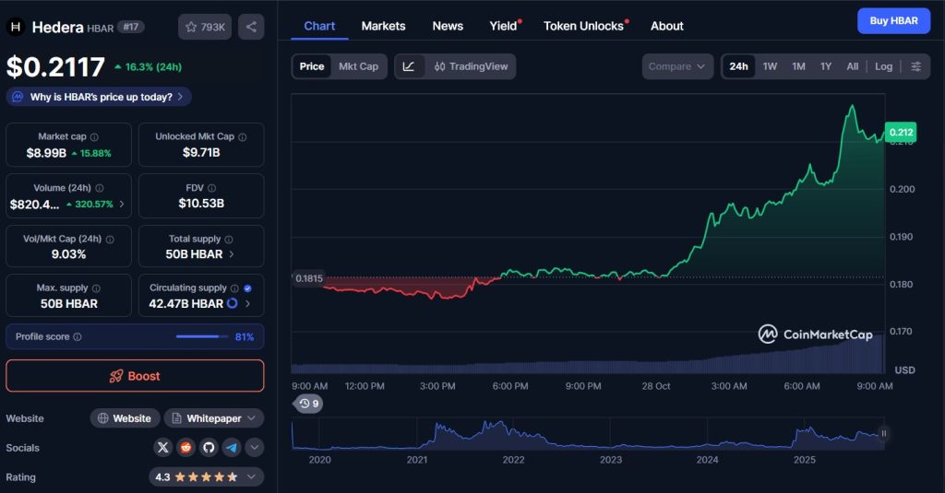Open the Telegram social icon
Image resolution: width=945 pixels, height=493 pixels.
231,448
